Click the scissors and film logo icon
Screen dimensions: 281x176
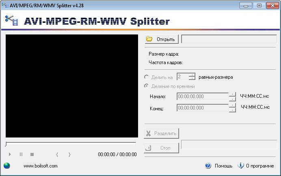(x=11, y=20)
